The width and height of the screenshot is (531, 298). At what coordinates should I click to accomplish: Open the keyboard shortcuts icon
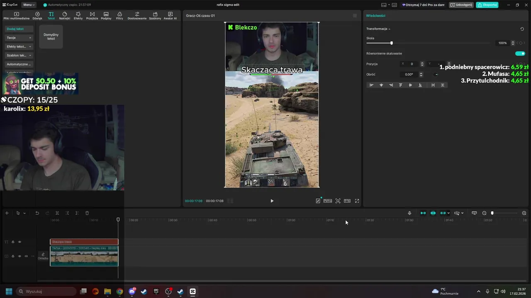[394, 5]
